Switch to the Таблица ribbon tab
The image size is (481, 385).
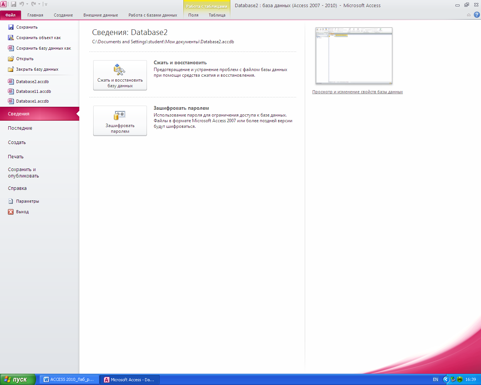coord(217,15)
